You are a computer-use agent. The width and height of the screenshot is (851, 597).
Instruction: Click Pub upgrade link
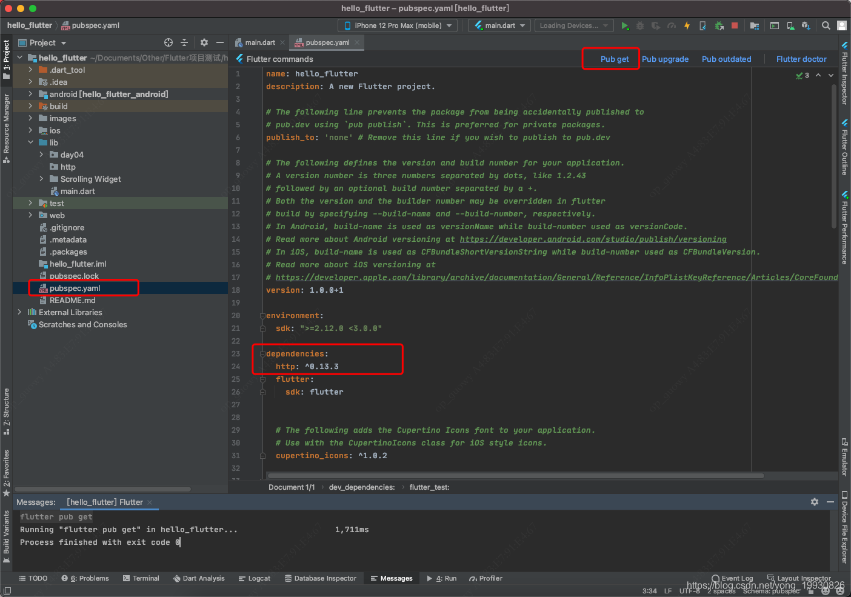click(x=665, y=59)
